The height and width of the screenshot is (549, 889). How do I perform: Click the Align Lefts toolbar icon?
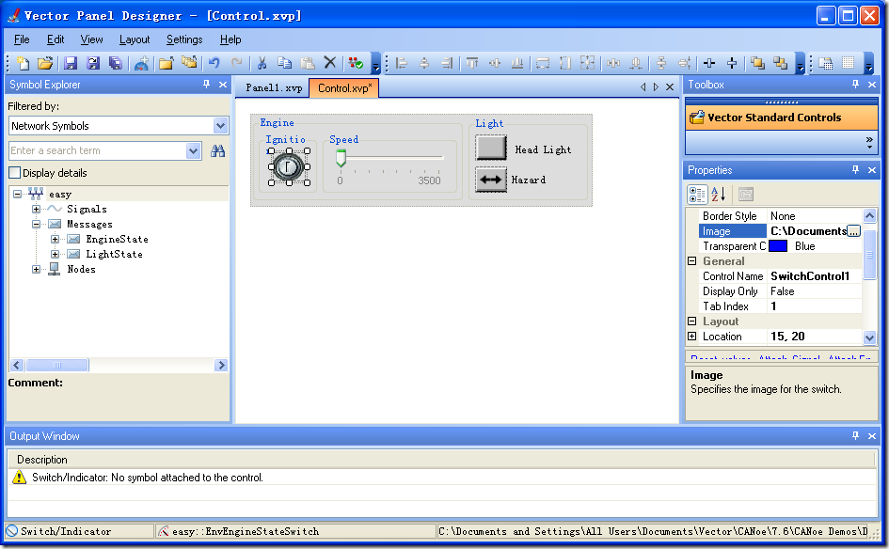pos(402,63)
